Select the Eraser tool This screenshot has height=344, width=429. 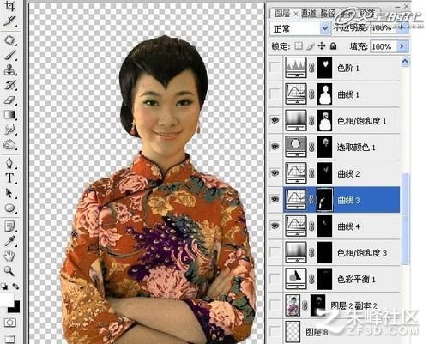point(9,100)
